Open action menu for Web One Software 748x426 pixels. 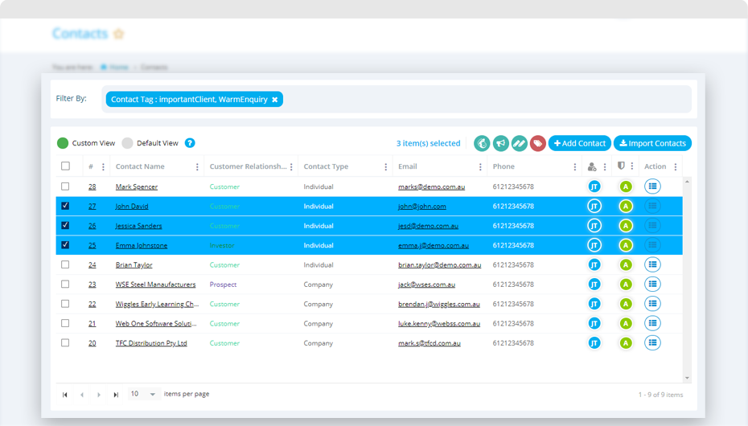[652, 323]
